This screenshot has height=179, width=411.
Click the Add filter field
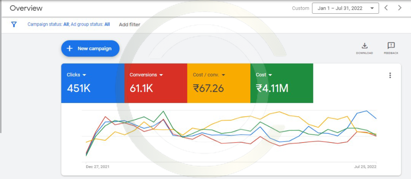coord(130,24)
